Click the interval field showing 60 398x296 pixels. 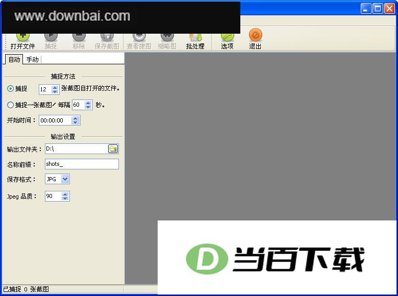[79, 105]
